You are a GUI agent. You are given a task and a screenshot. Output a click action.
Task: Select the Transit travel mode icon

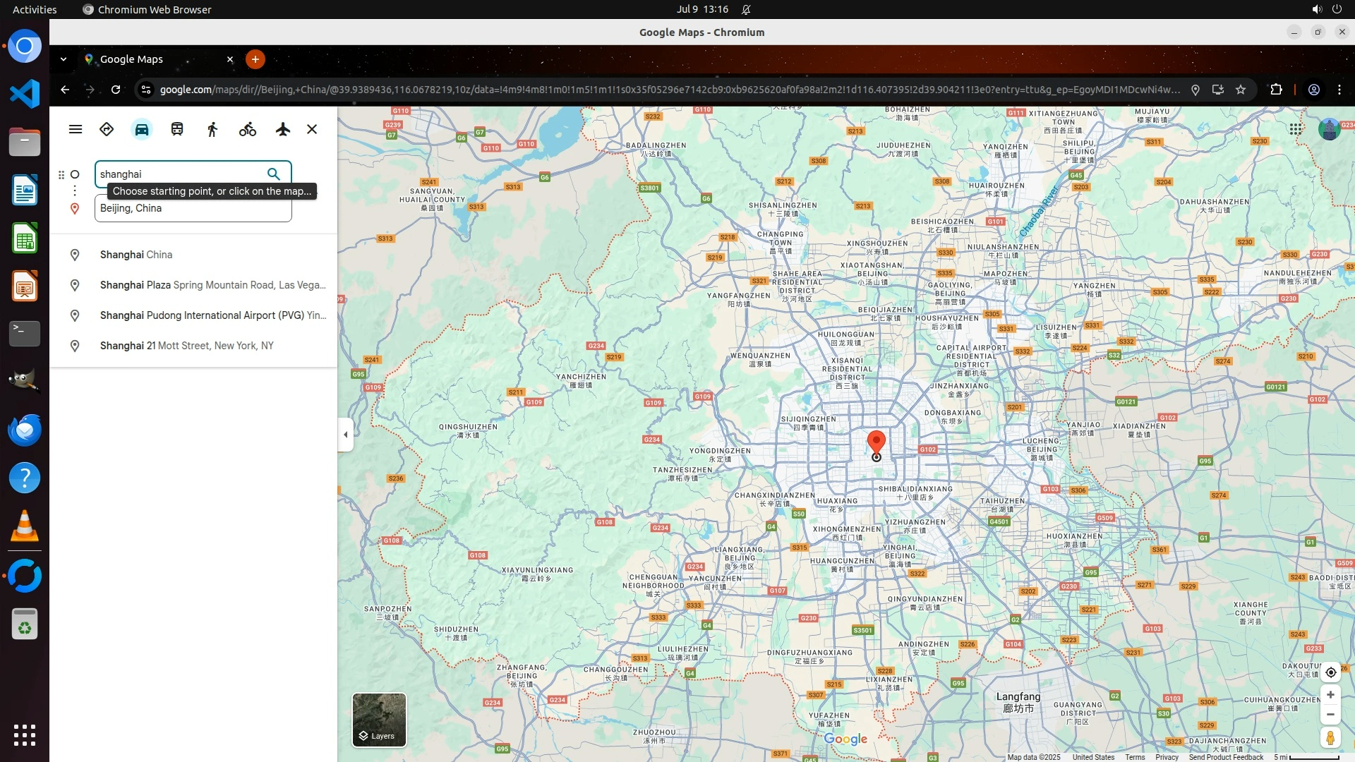tap(177, 129)
